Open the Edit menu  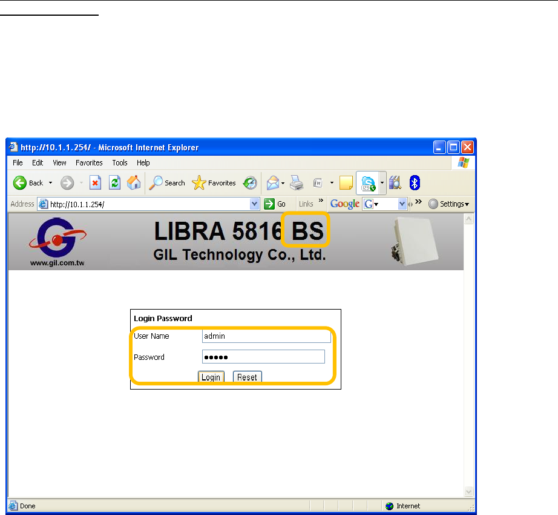(38, 163)
